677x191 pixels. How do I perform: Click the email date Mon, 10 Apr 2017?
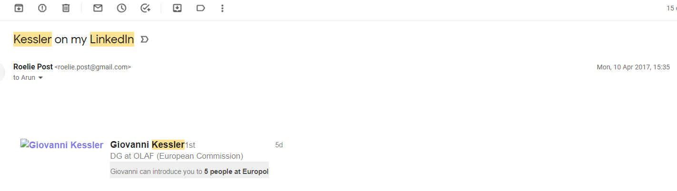click(633, 67)
